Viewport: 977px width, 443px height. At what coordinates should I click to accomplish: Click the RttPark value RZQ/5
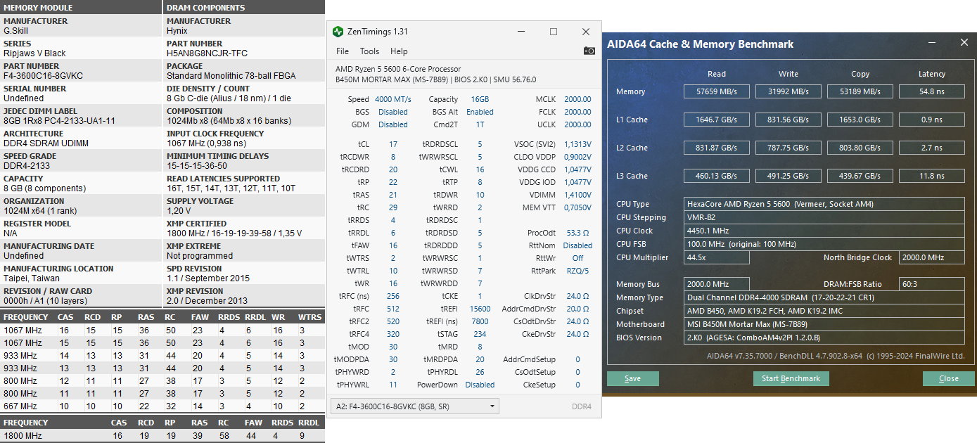(x=577, y=271)
